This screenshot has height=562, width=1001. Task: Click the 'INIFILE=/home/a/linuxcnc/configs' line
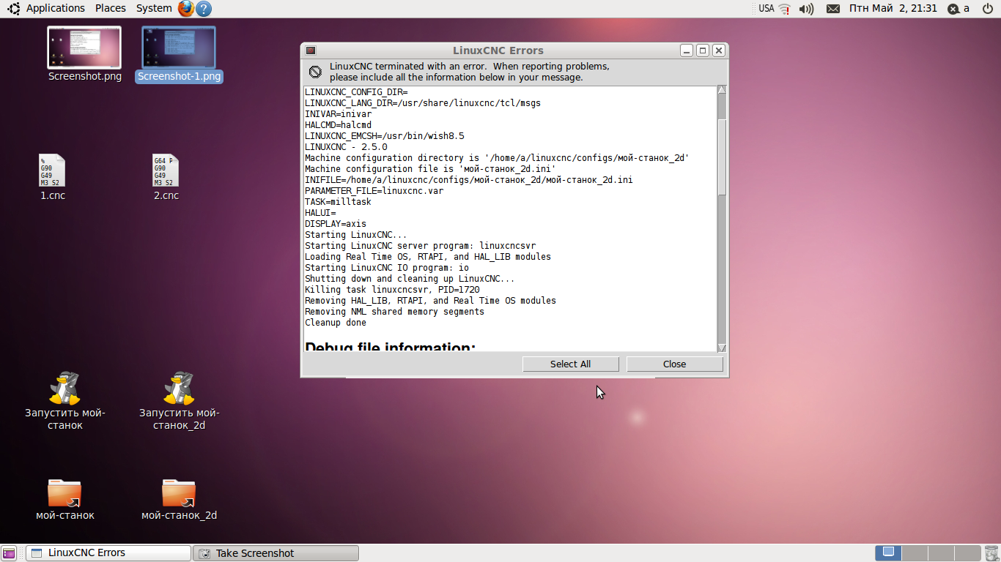click(469, 180)
